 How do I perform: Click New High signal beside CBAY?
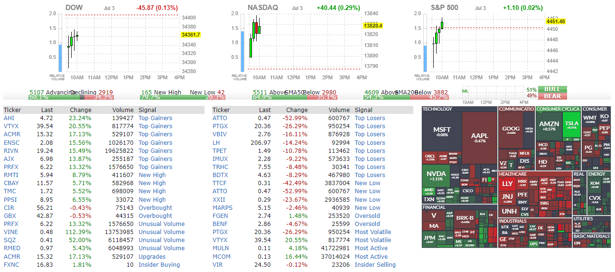click(152, 183)
